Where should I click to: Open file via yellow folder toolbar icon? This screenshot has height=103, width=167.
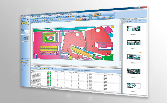34,18
